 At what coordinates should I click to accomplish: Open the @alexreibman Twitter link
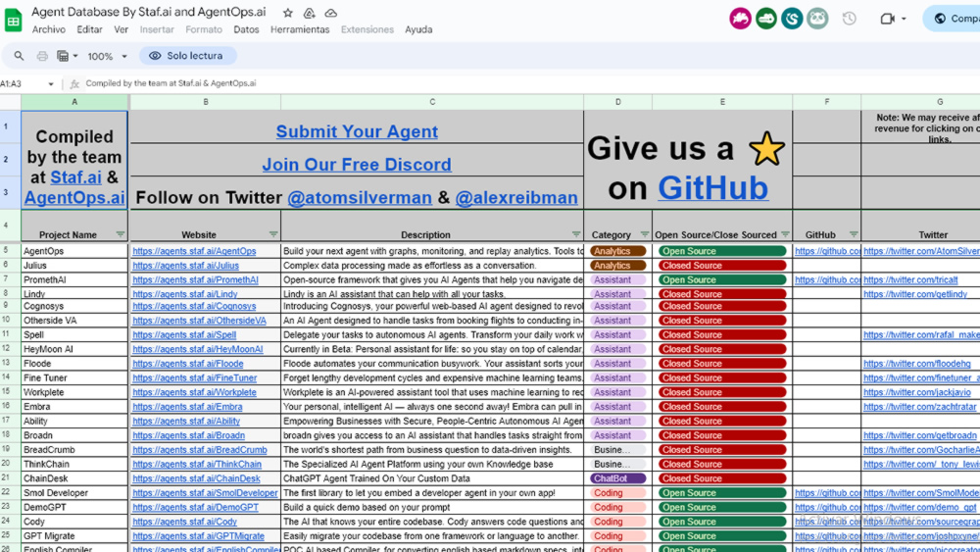pos(516,197)
